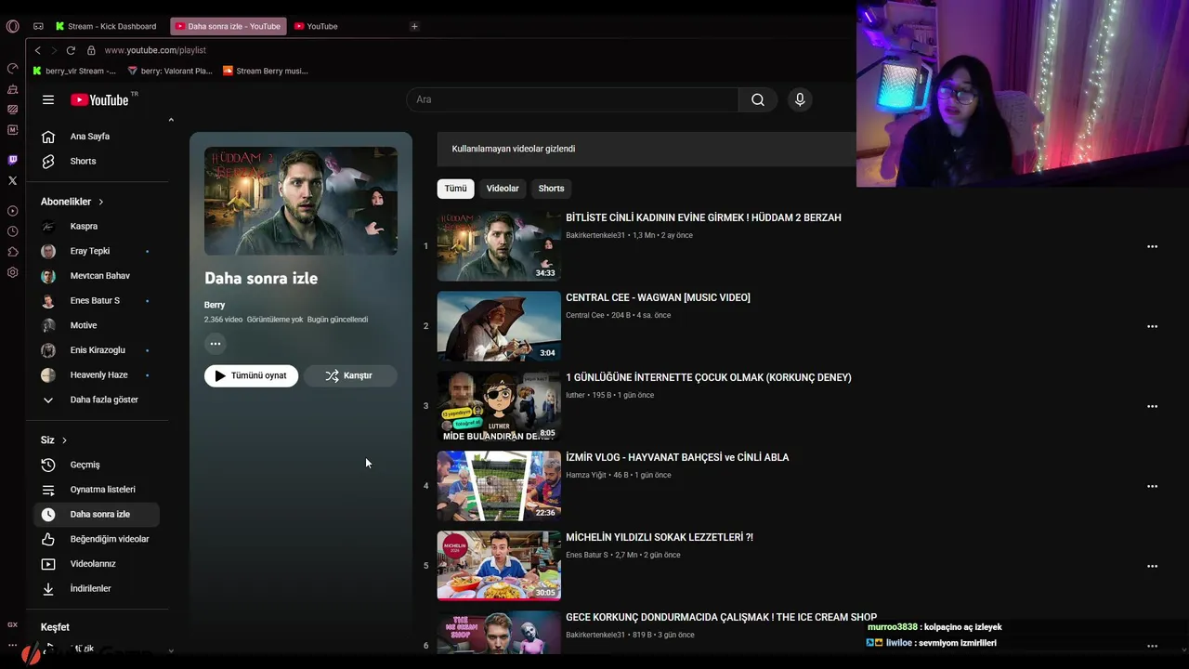Open Extensions cube icon in sidebar

click(x=12, y=252)
